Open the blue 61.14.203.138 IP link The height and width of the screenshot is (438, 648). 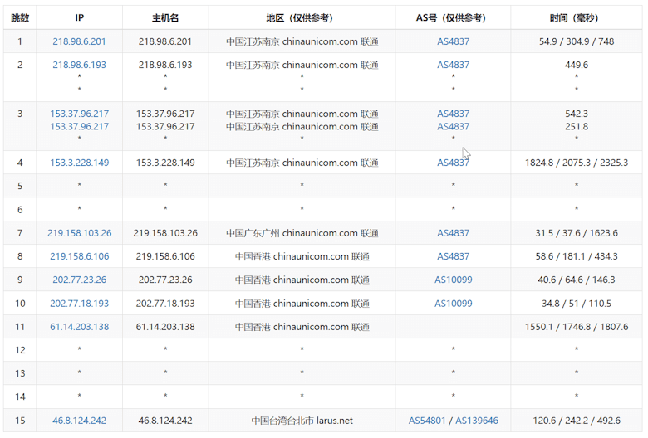click(x=79, y=327)
